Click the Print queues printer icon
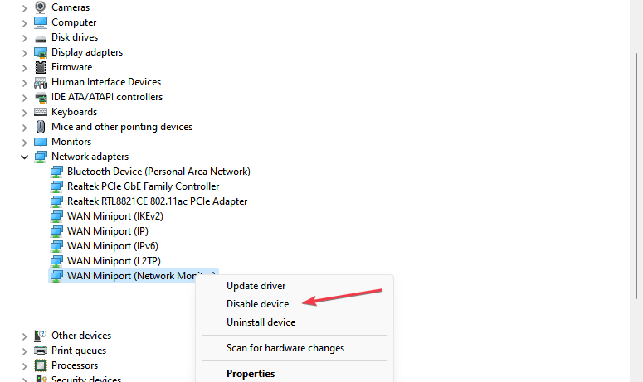 tap(40, 351)
